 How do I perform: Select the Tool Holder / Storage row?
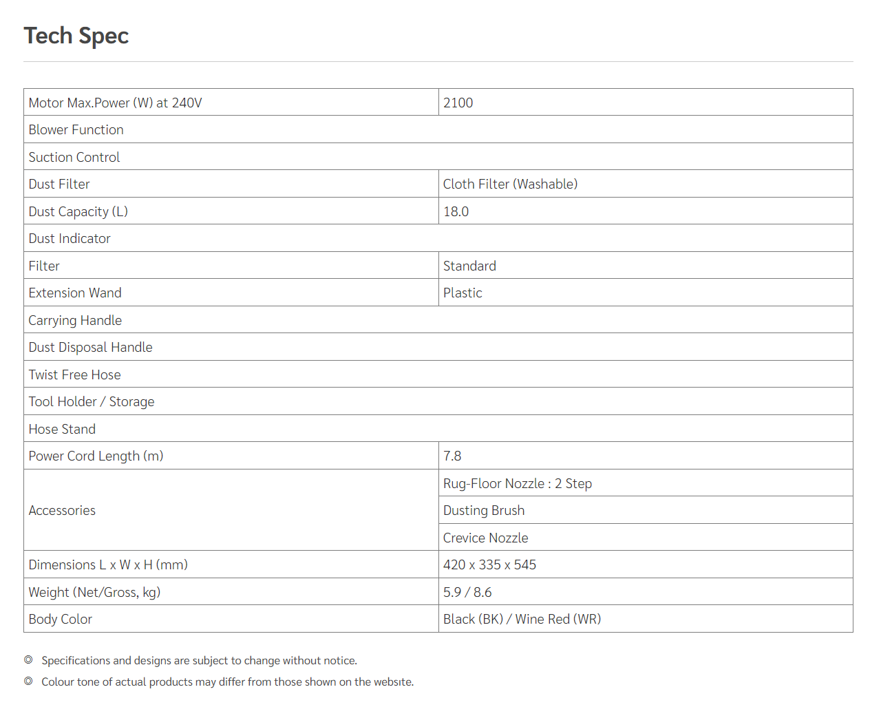point(438,401)
